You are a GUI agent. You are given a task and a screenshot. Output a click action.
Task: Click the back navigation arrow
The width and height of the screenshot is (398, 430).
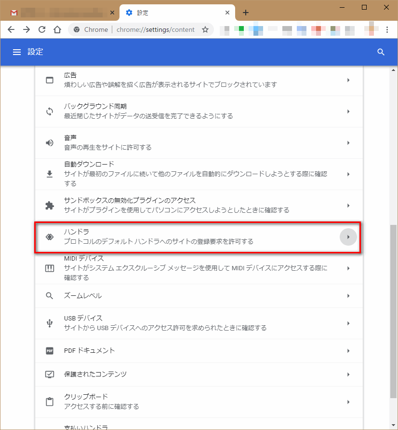(11, 29)
